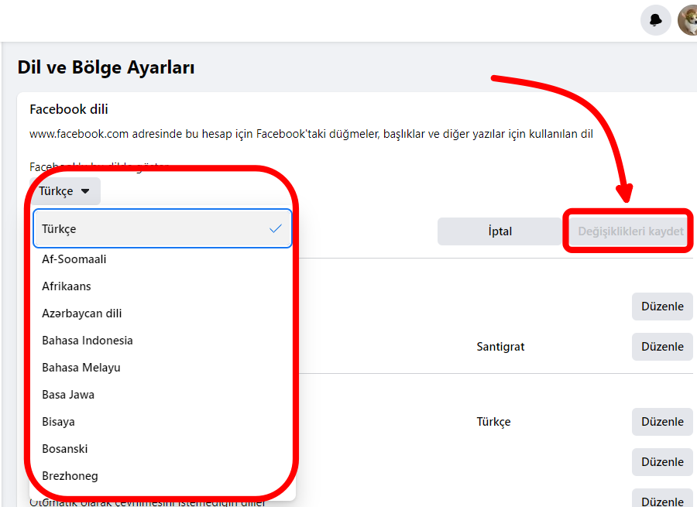The width and height of the screenshot is (697, 507).
Task: Open the notifications bell icon
Action: click(x=655, y=20)
